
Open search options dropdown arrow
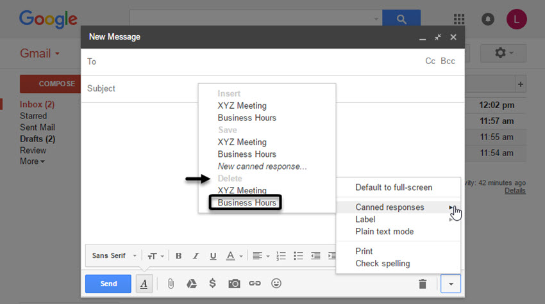pyautogui.click(x=376, y=19)
